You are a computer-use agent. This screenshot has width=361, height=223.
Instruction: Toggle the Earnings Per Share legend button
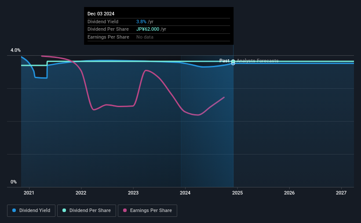tap(147, 211)
